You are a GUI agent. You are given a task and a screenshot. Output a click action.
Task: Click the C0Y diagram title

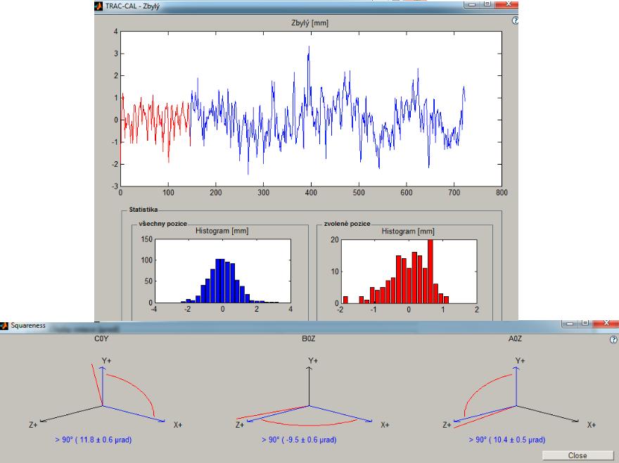(x=101, y=338)
